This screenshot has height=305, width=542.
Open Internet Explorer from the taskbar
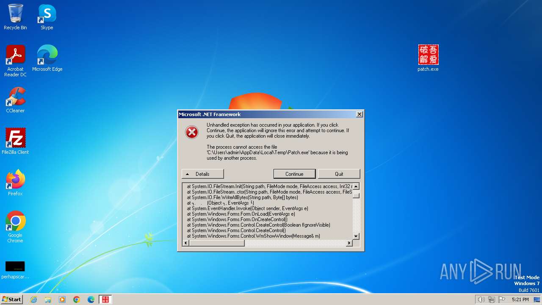coord(33,299)
